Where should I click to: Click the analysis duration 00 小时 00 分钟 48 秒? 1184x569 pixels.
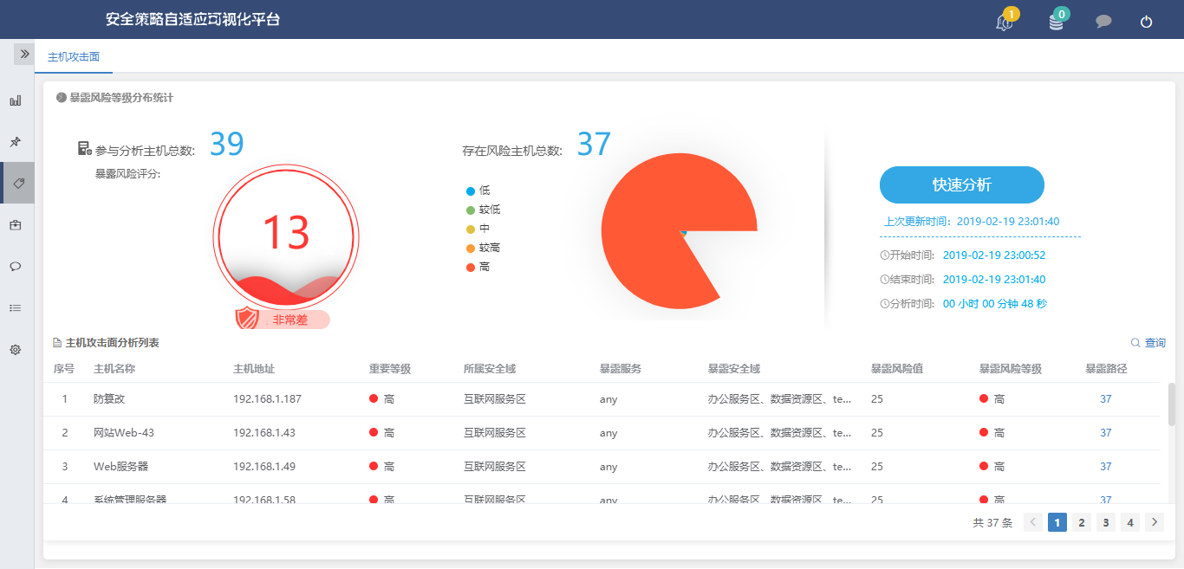[995, 304]
